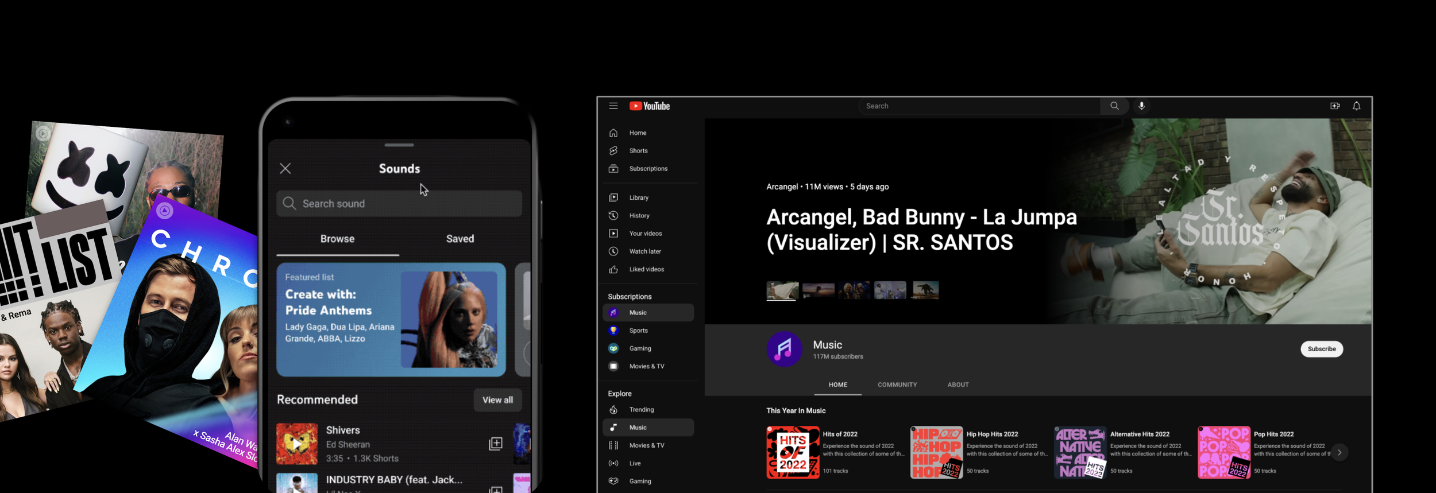This screenshot has height=493, width=1436.
Task: Close the Sounds panel on phone
Action: tap(285, 169)
